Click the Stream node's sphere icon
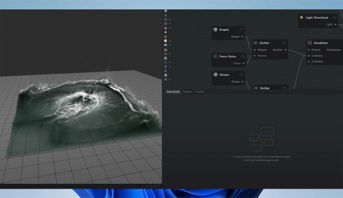This screenshot has width=343, height=198. 215,74
